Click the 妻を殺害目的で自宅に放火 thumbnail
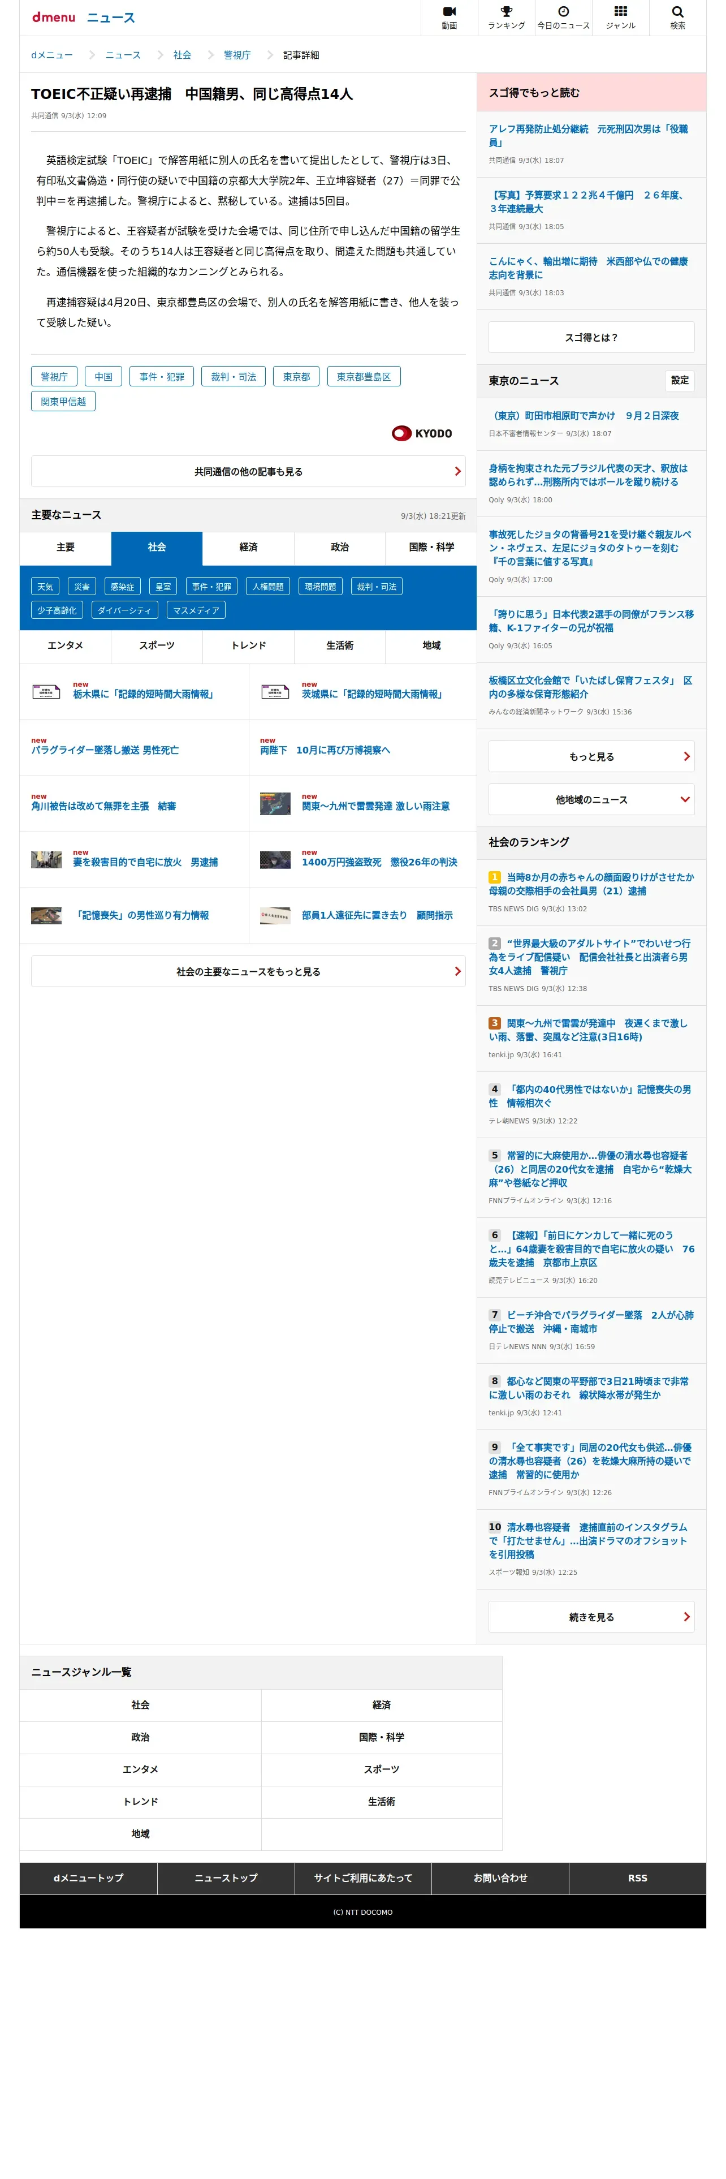 tap(46, 860)
